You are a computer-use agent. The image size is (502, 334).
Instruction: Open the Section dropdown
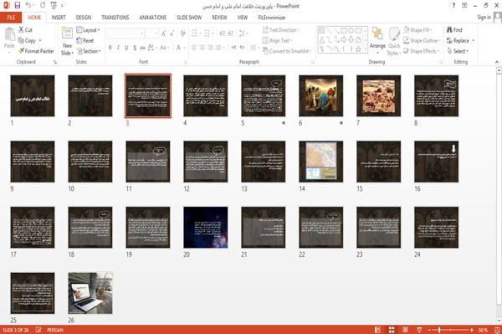tap(89, 51)
